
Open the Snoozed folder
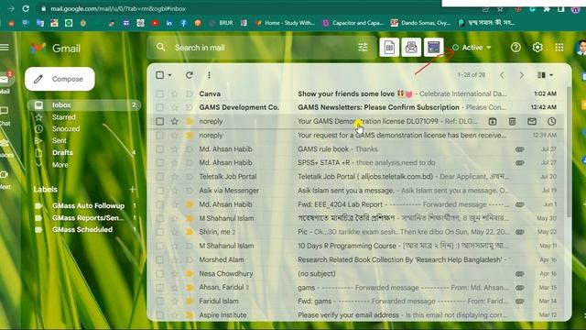tap(66, 128)
